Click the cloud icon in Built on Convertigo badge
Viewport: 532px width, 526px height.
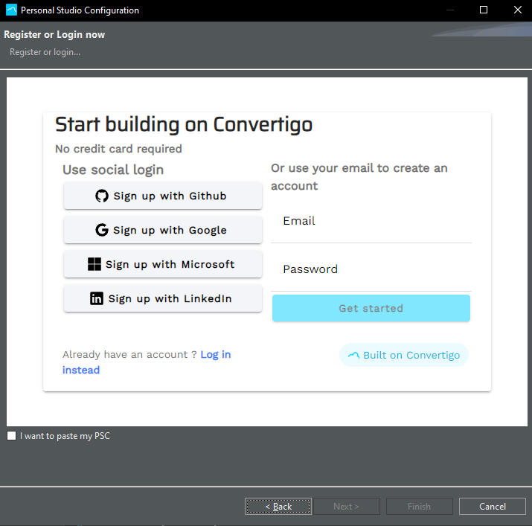[353, 356]
